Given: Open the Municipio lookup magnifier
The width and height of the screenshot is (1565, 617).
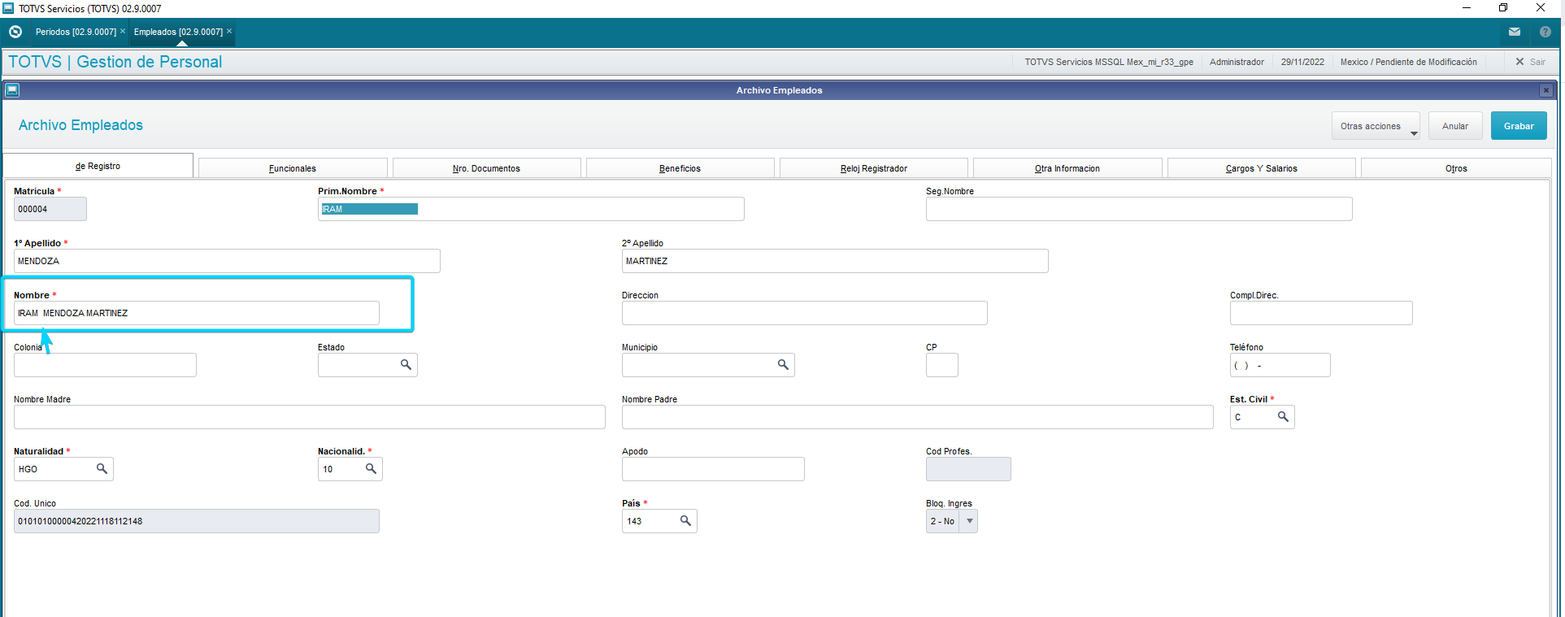Looking at the screenshot, I should tap(783, 365).
